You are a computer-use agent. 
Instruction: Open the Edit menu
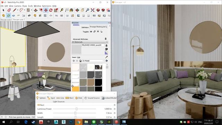pyautogui.click(x=6, y=6)
